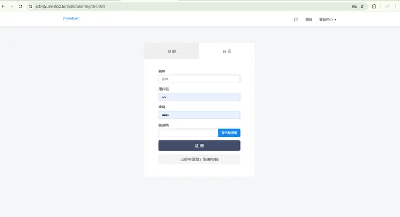Open the chat message bubble icon
The width and height of the screenshot is (400, 217).
296,19
